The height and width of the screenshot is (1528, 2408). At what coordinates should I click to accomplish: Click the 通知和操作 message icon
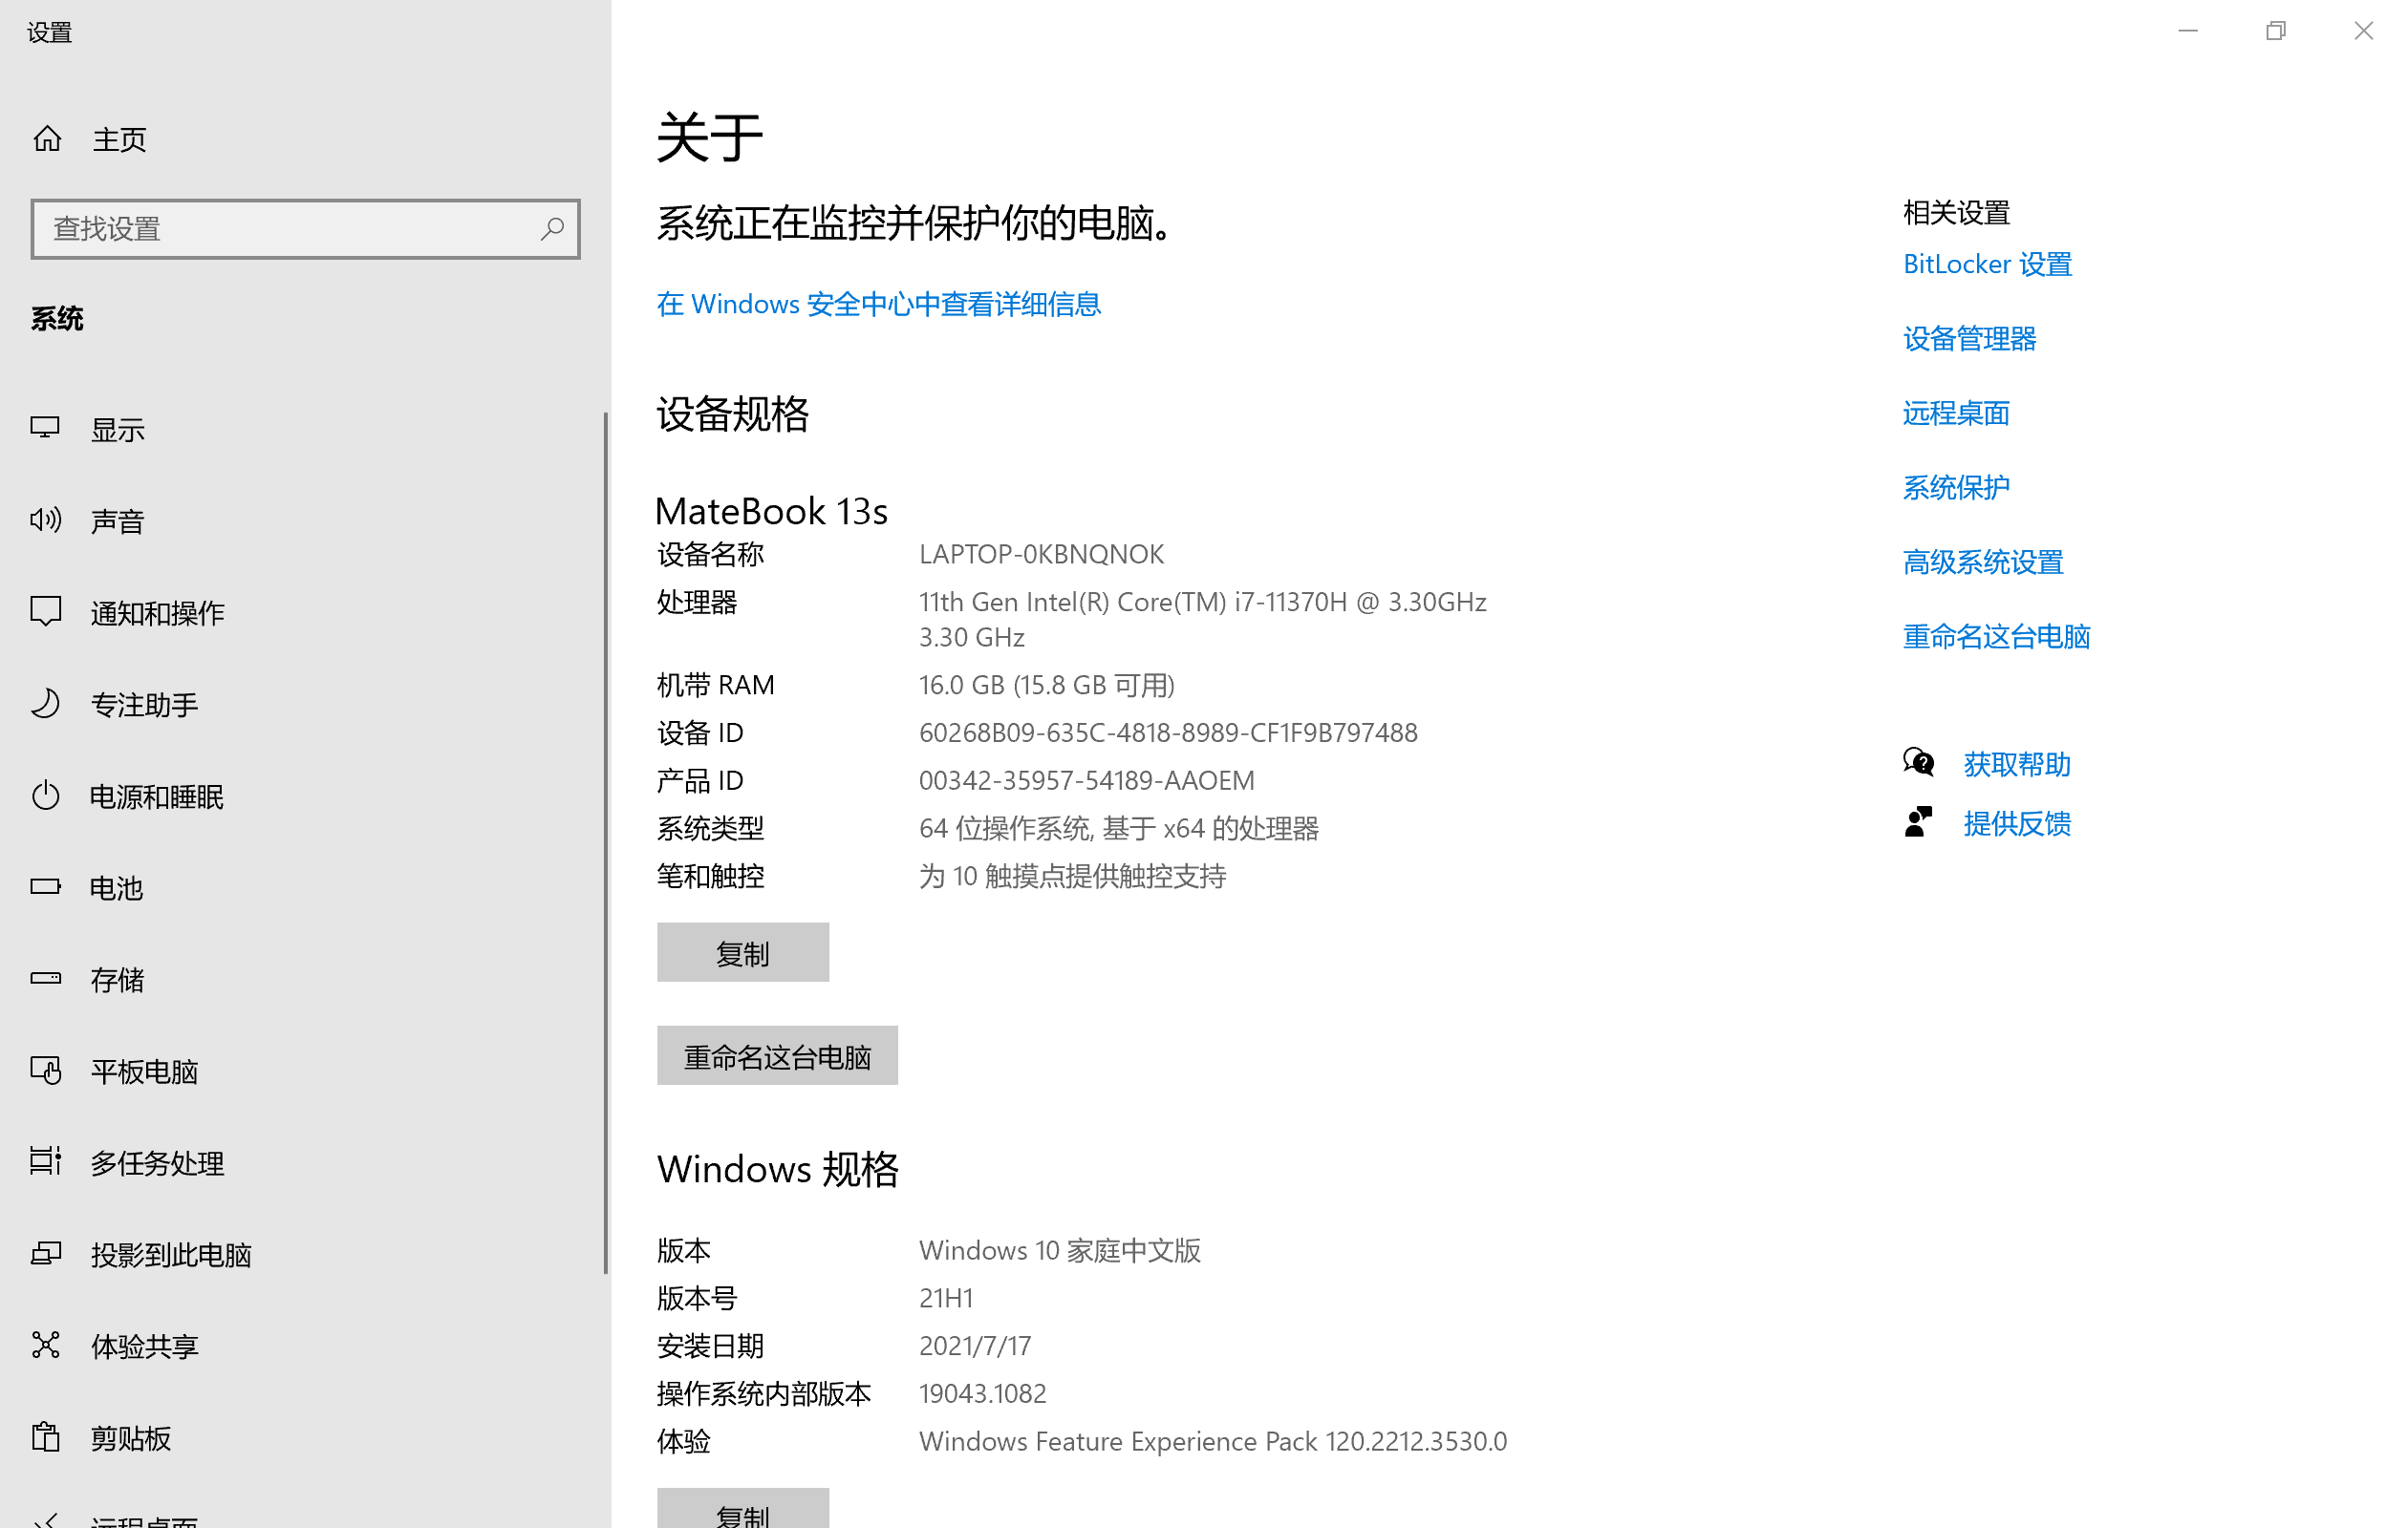[x=45, y=611]
